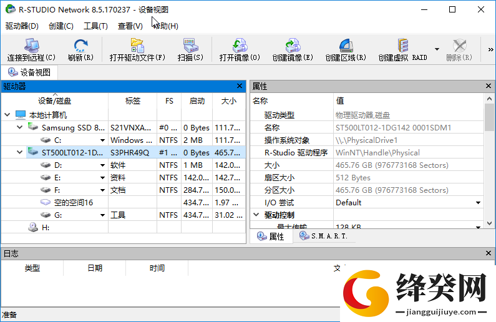Select 本地计算机 computer icon
The width and height of the screenshot is (496, 322).
(21, 114)
